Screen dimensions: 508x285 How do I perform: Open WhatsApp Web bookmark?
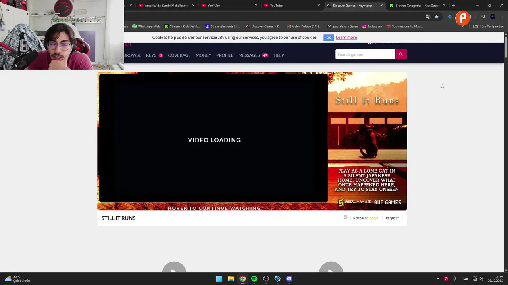point(146,27)
